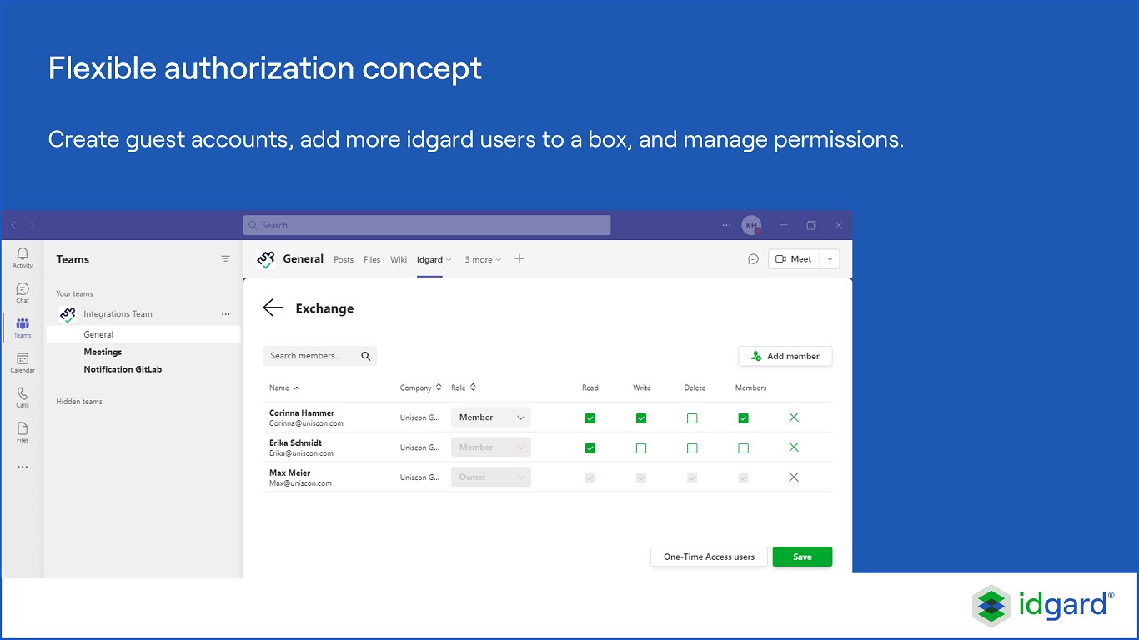This screenshot has height=640, width=1139.
Task: Enable Delete permission for Corinna Hammer
Action: (692, 418)
